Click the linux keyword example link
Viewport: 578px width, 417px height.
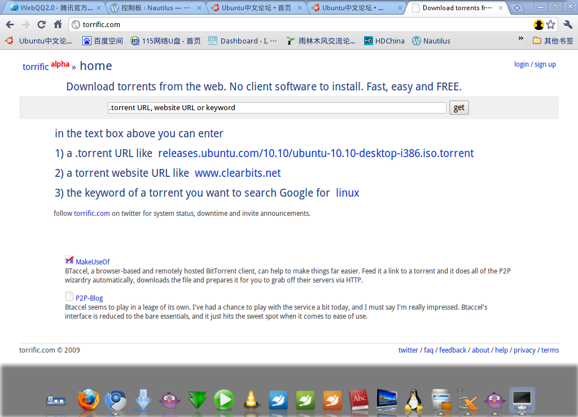[x=348, y=193]
